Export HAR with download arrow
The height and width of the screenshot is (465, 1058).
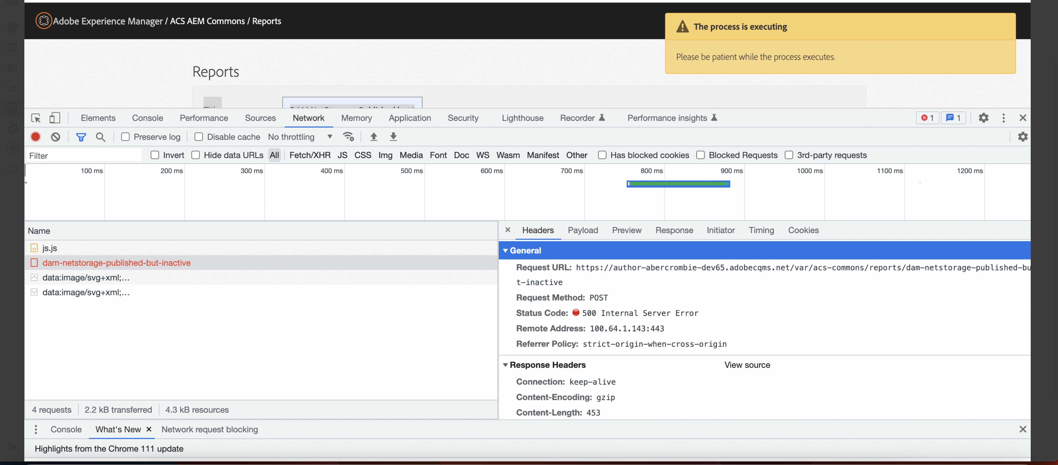tap(393, 137)
